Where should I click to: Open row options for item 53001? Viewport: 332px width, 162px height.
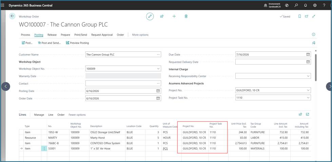point(44,148)
